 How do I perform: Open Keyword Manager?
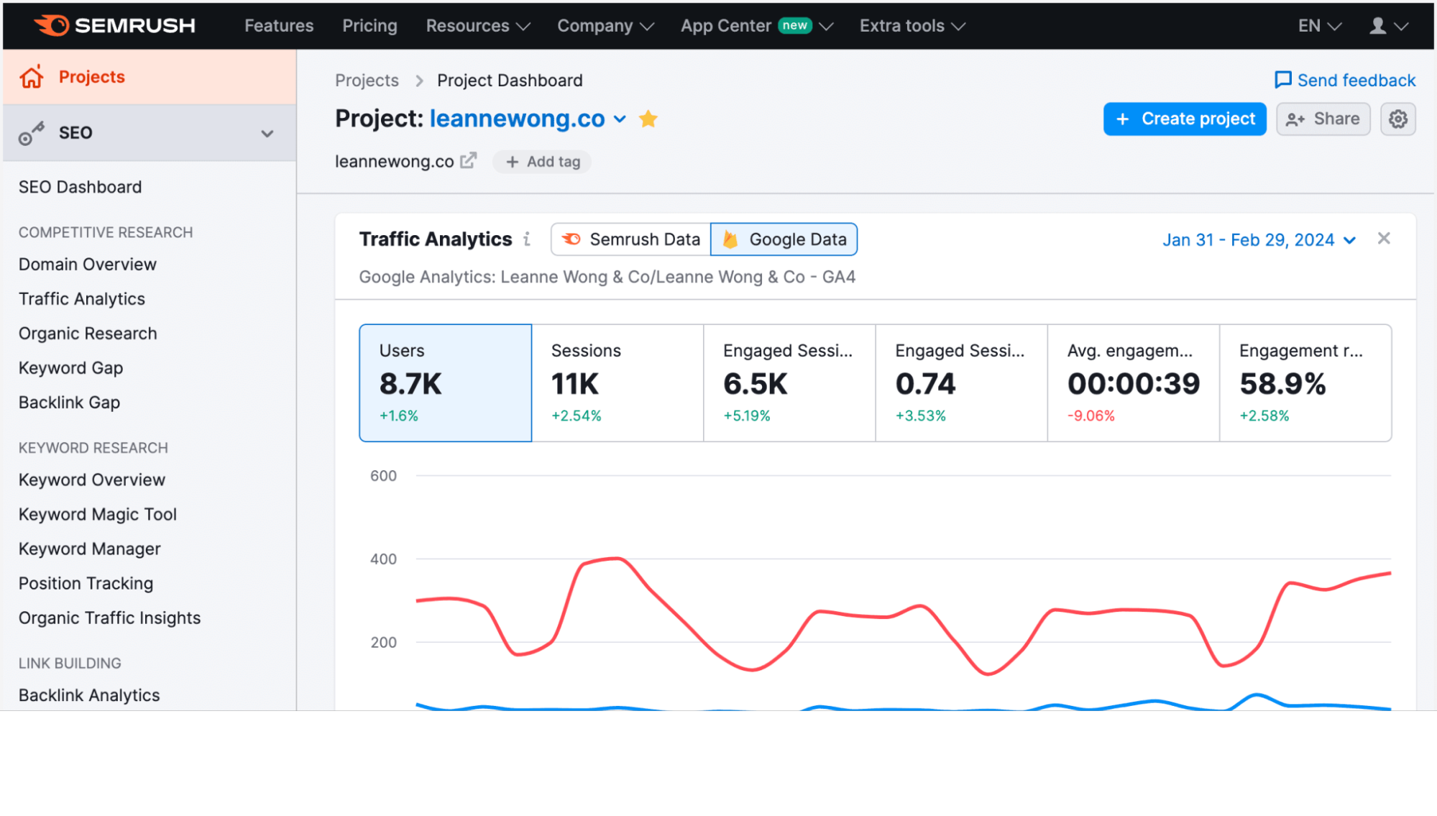(x=89, y=549)
